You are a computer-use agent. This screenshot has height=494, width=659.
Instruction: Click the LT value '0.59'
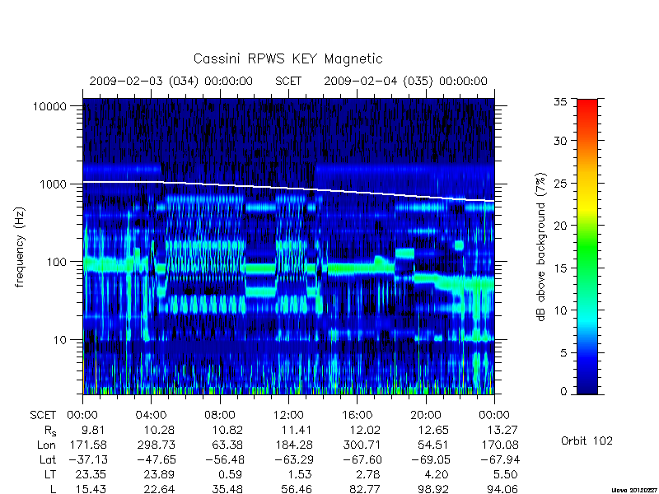[x=231, y=474]
